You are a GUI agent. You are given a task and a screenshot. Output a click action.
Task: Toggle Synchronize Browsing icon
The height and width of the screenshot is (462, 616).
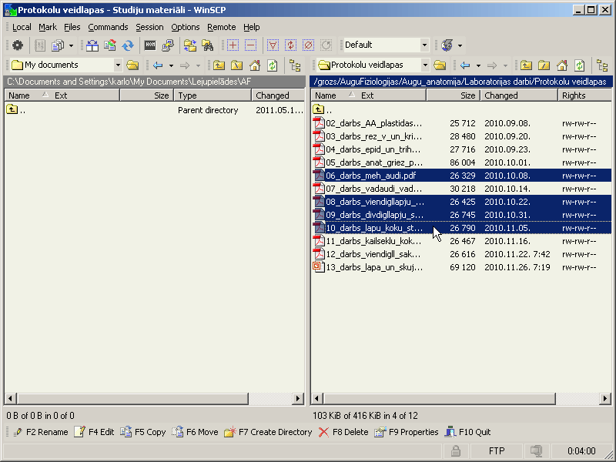(x=190, y=45)
